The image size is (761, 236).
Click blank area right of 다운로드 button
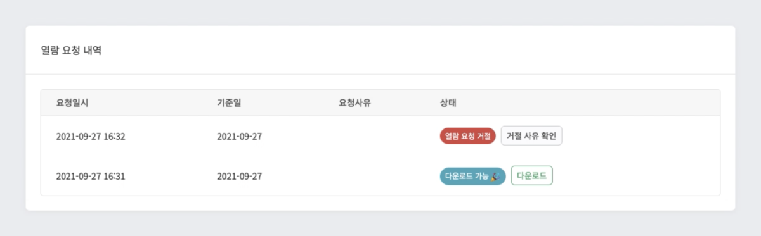(634, 177)
